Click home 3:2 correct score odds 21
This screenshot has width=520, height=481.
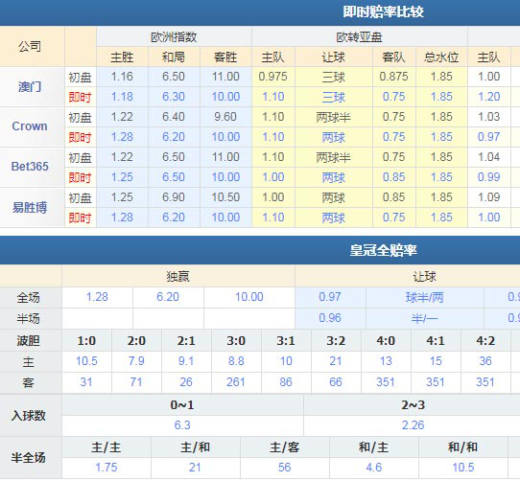coord(336,361)
